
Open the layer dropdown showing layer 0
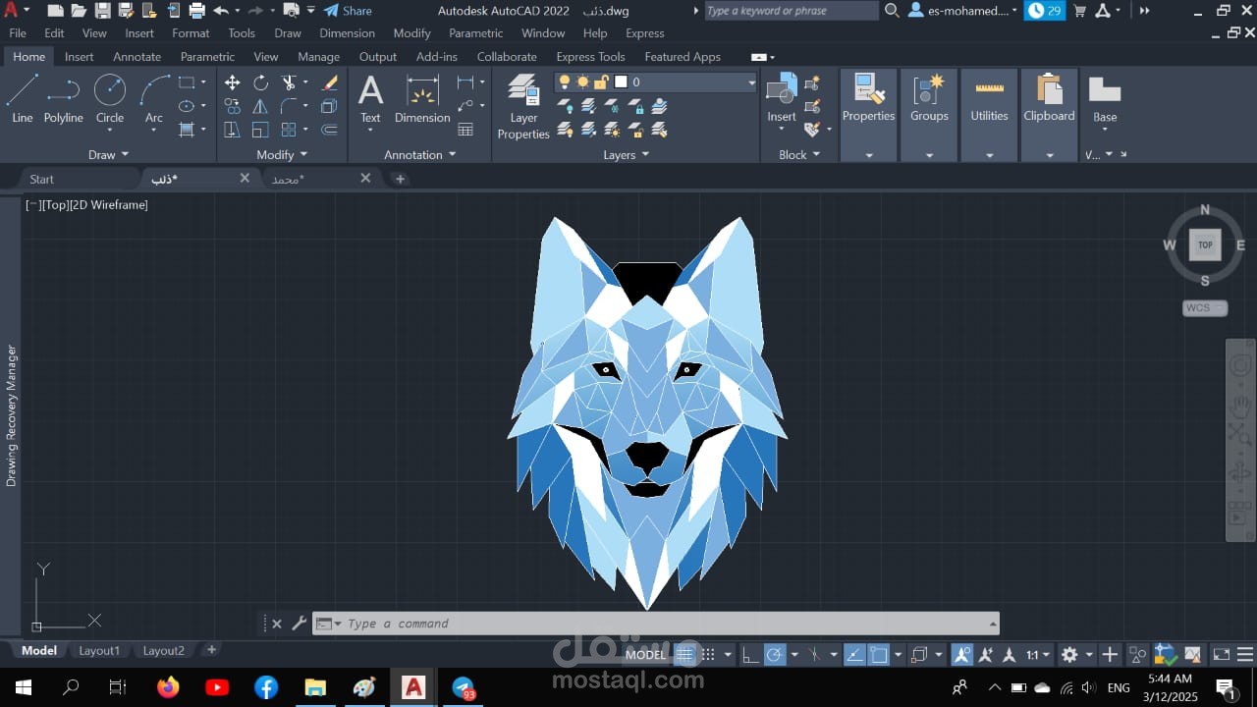[x=656, y=82]
